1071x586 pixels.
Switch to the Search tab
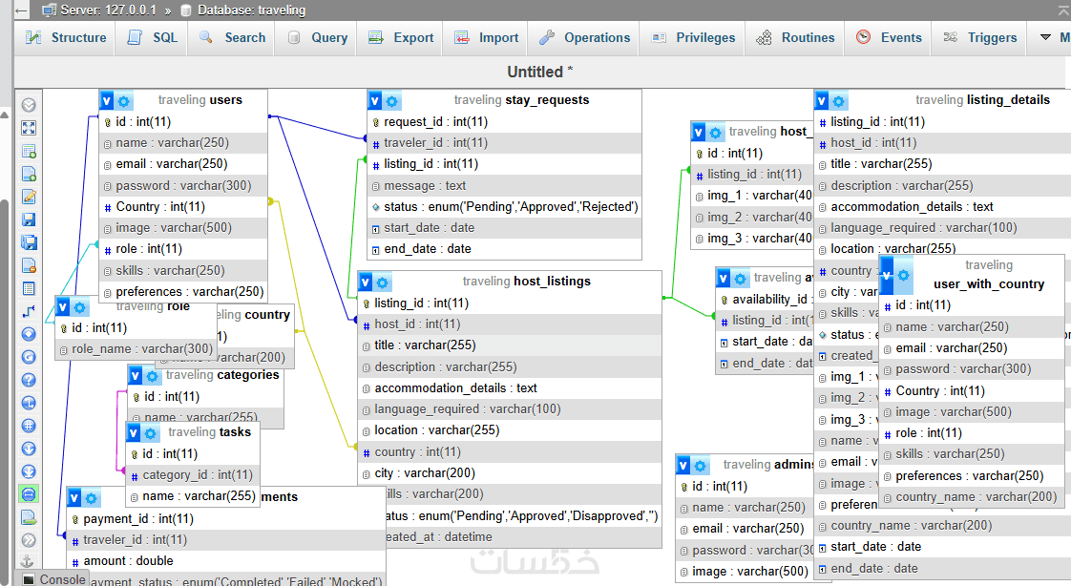(x=232, y=37)
